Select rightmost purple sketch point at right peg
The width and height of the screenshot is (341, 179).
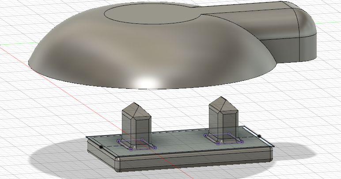[242, 142]
